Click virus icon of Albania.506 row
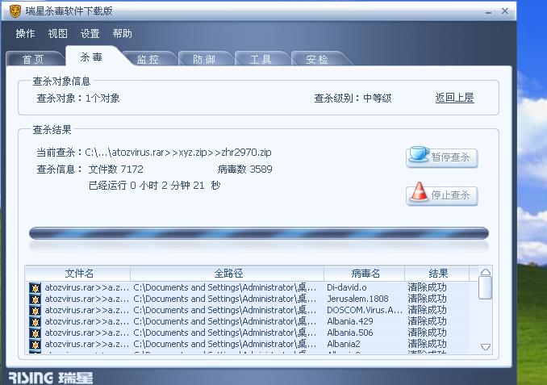The width and height of the screenshot is (547, 385). click(x=35, y=333)
